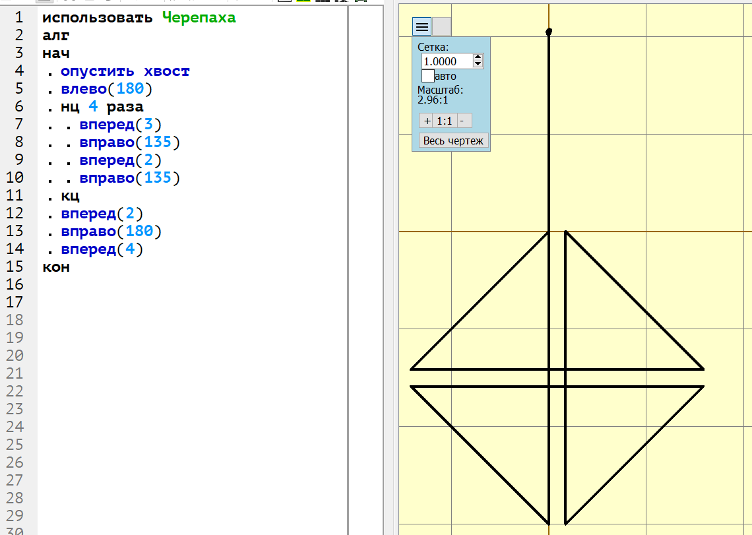Click the кц loop end keyword
Viewport: 752px width, 535px height.
pos(70,196)
